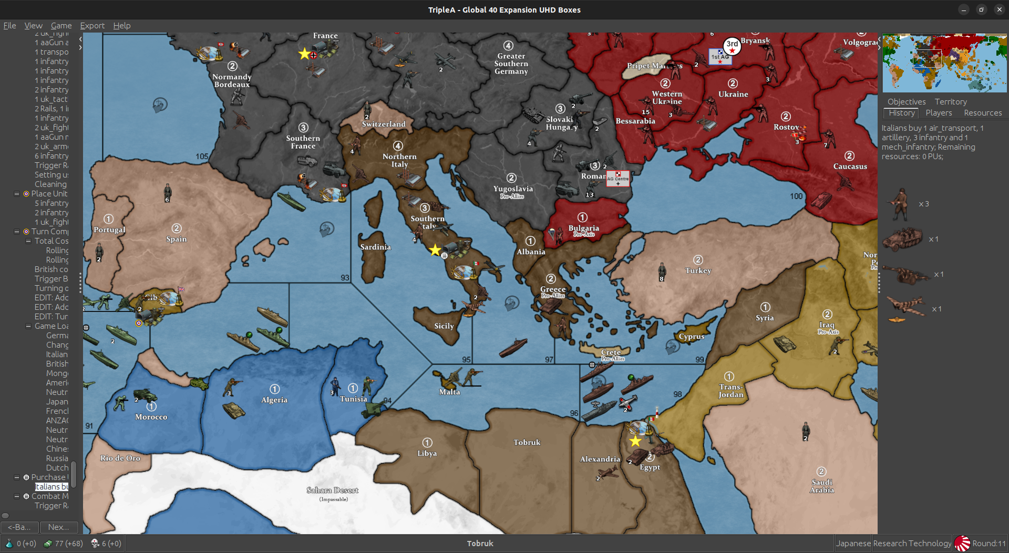
Task: Click the right expand arrow of history pane
Action: click(x=80, y=47)
